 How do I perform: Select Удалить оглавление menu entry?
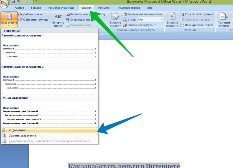(49, 136)
